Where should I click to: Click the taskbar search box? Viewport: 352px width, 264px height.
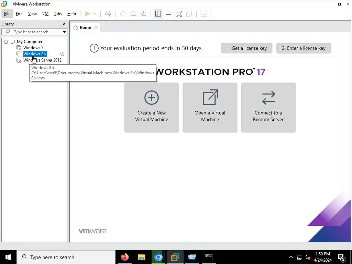point(66,257)
